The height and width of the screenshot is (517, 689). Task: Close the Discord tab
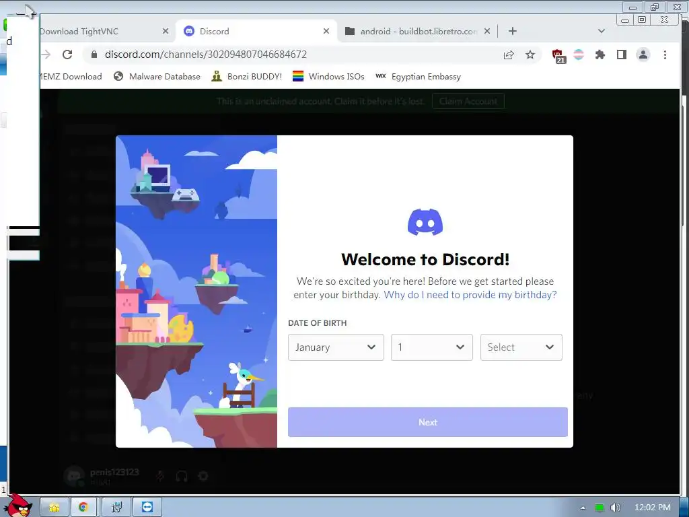pyautogui.click(x=326, y=31)
